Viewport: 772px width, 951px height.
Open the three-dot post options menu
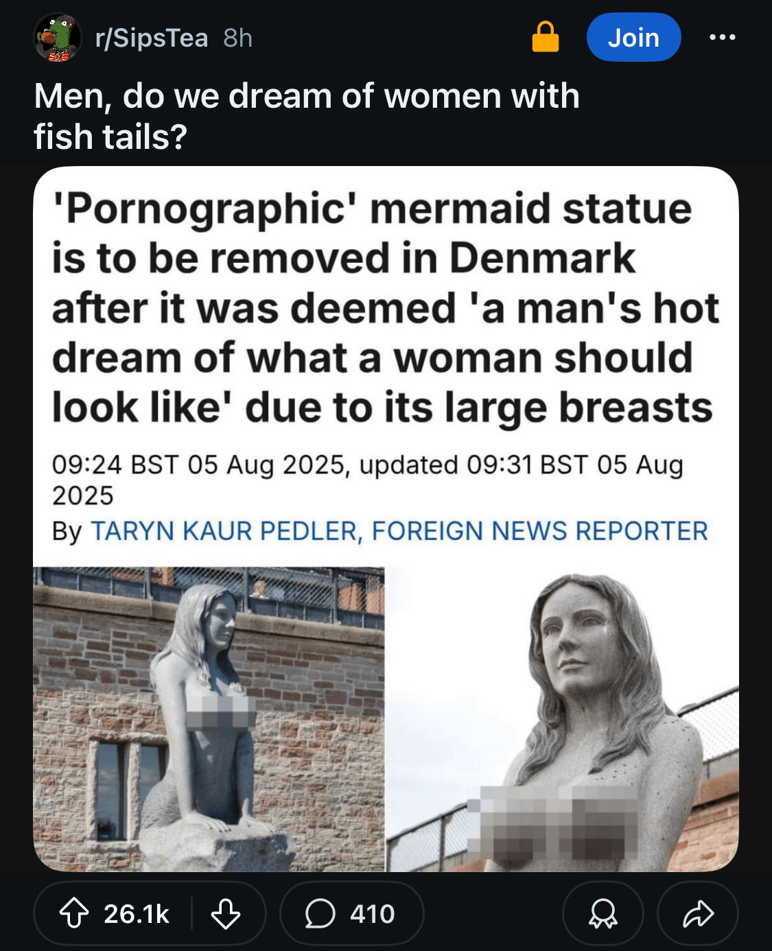[x=723, y=38]
